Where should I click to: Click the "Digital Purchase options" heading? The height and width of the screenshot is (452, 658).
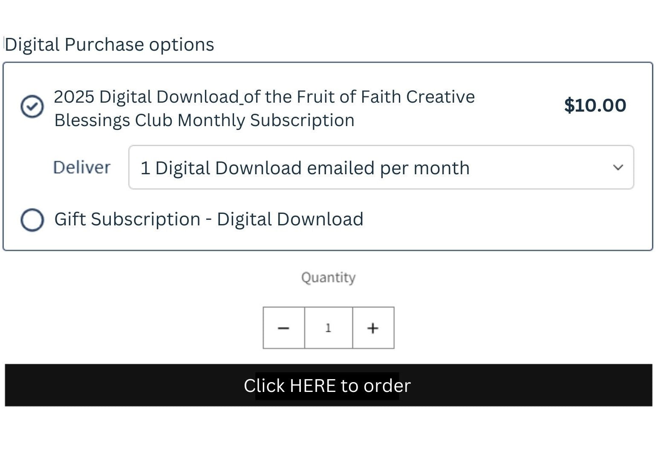tap(110, 45)
